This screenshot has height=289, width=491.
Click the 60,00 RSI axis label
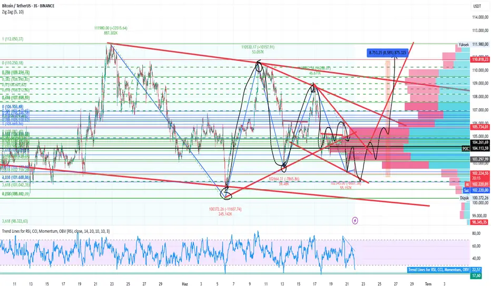(476, 246)
